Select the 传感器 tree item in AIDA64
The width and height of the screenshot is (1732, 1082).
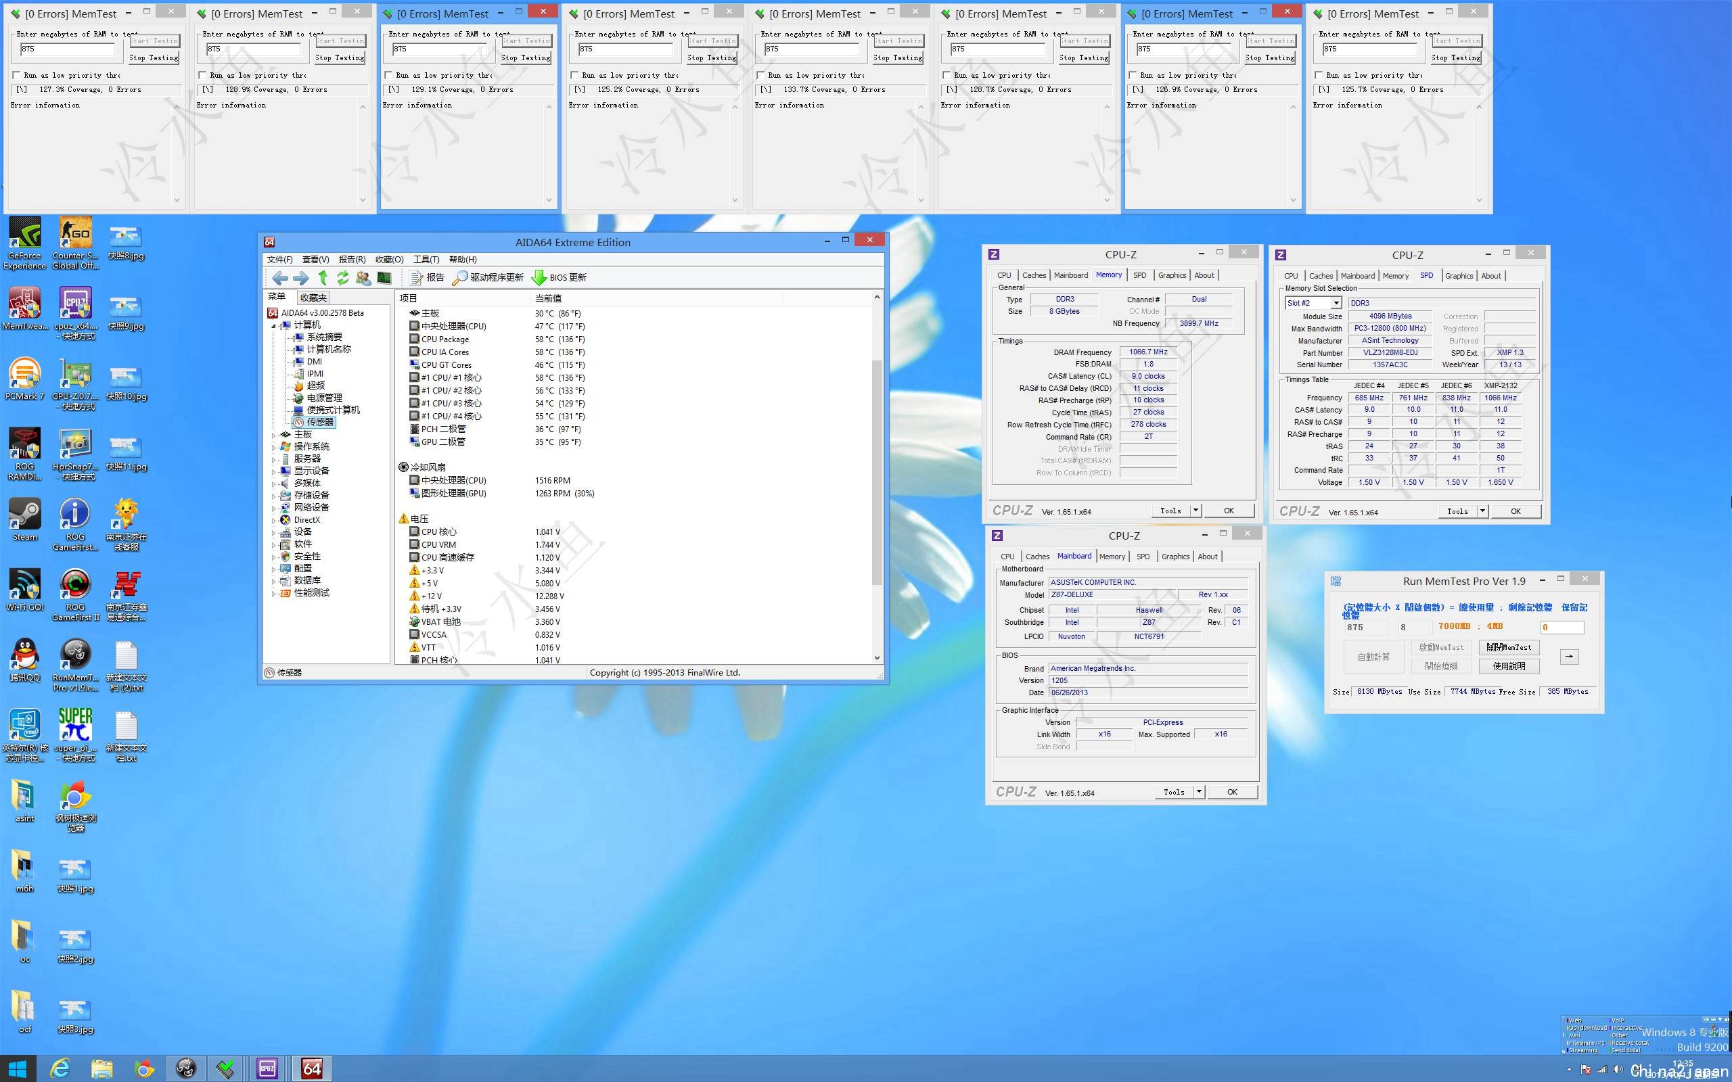(x=313, y=422)
